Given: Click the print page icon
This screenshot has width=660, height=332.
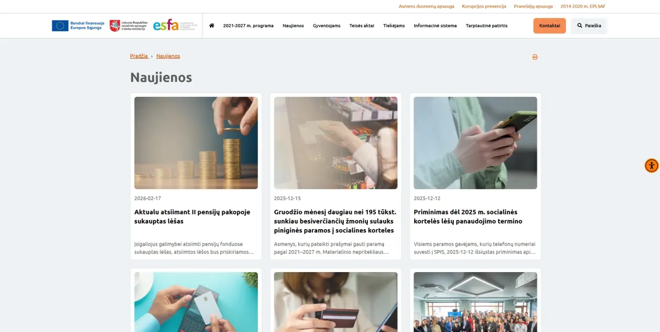Looking at the screenshot, I should 535,57.
